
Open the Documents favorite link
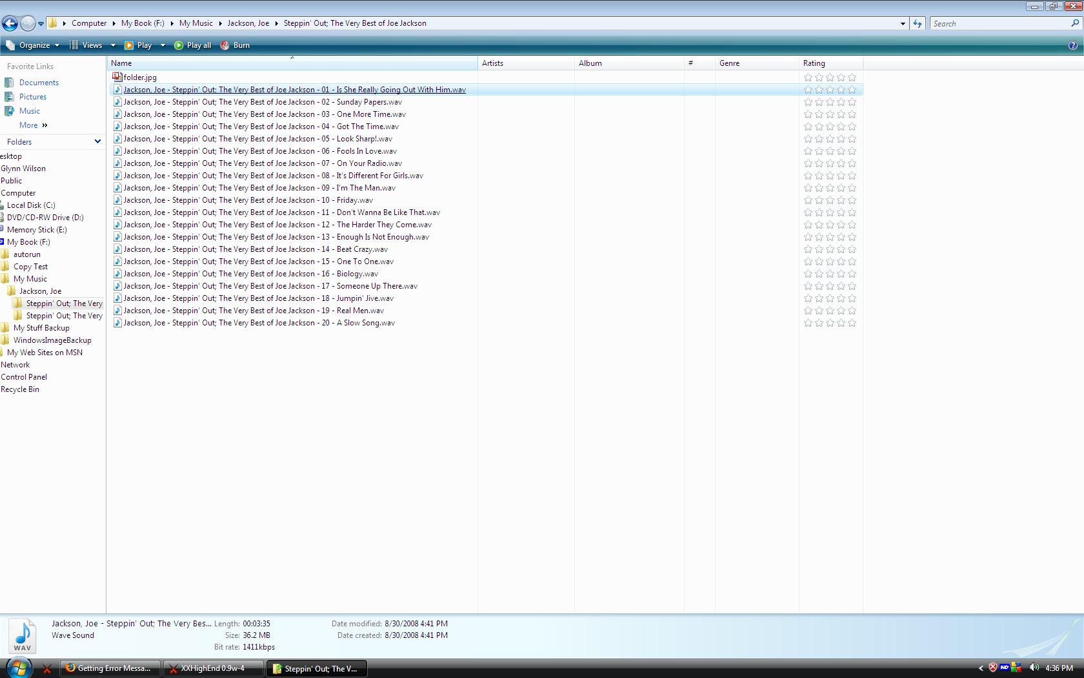(39, 83)
